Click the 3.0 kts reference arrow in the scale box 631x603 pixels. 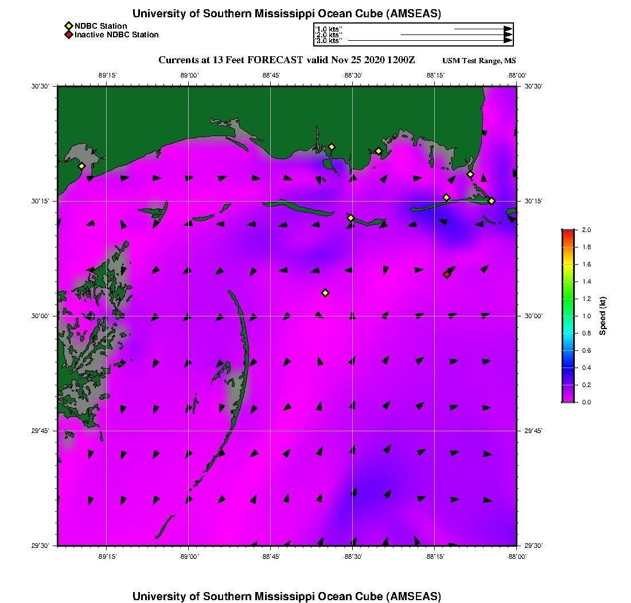(429, 41)
